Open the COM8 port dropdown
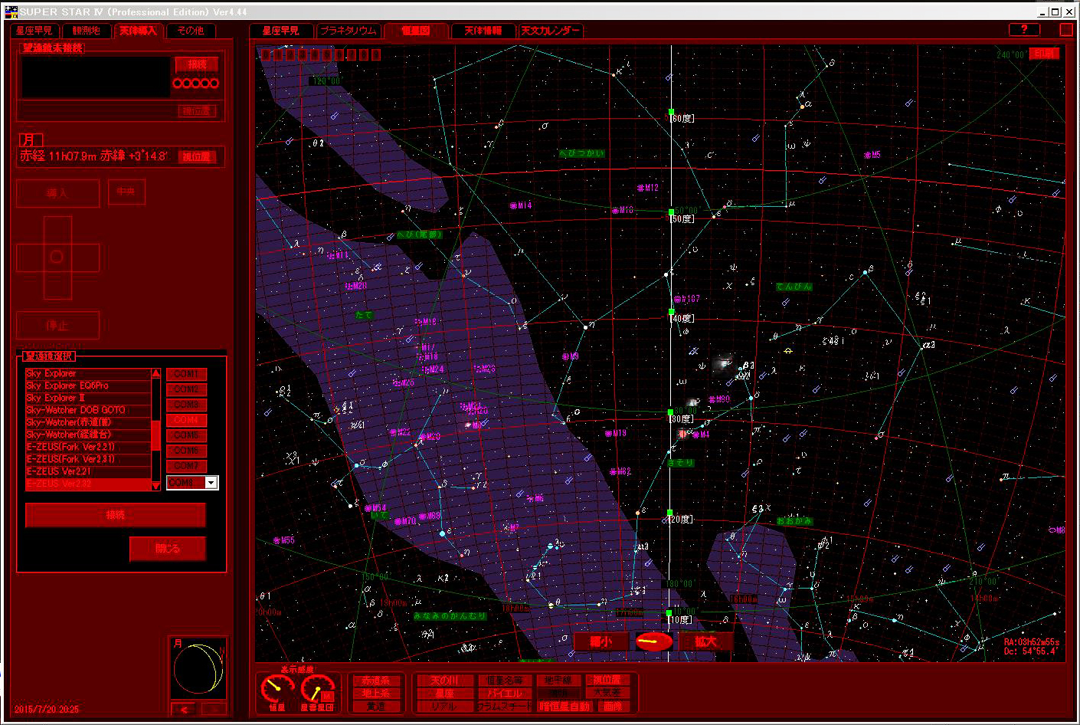This screenshot has width=1080, height=725. [211, 483]
